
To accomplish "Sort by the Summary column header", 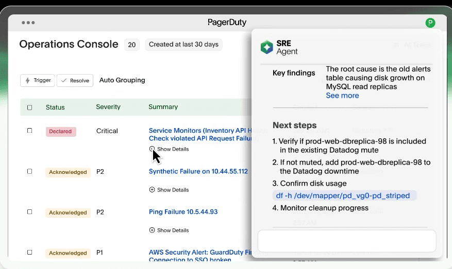I will coord(163,107).
